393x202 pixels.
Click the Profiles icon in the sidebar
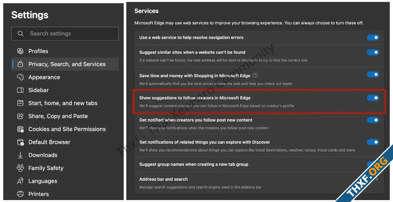20,51
